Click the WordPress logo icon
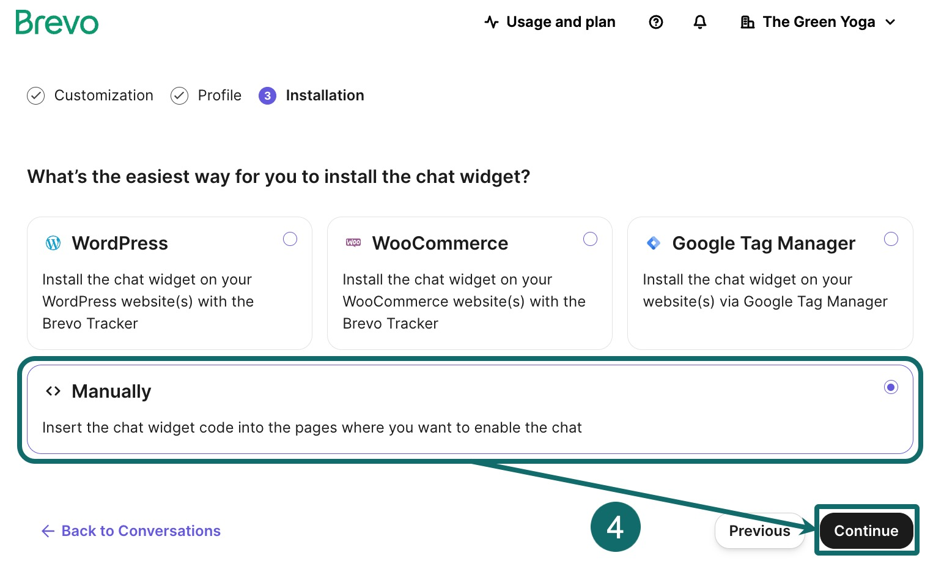The height and width of the screenshot is (569, 933). (x=53, y=243)
